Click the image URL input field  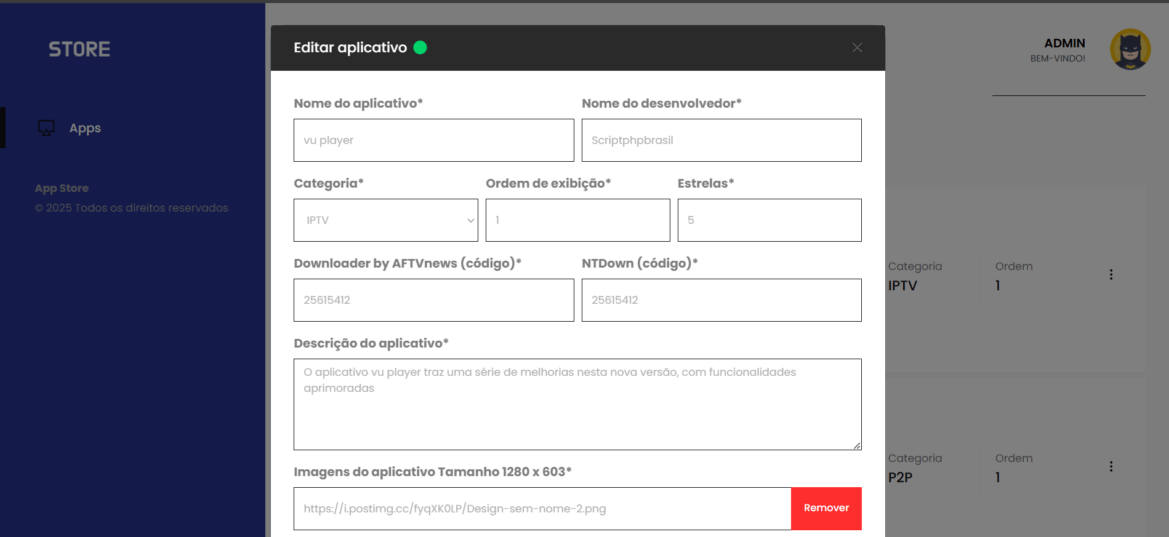pyautogui.click(x=542, y=509)
